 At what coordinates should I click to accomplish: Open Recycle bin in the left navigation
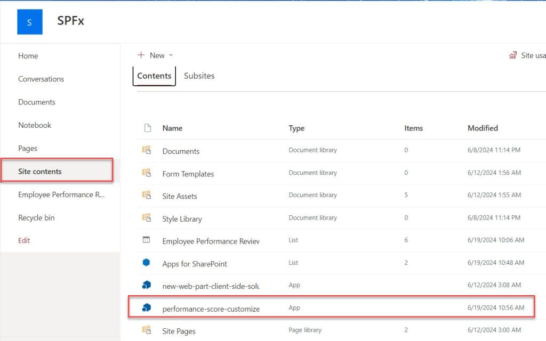pyautogui.click(x=37, y=218)
